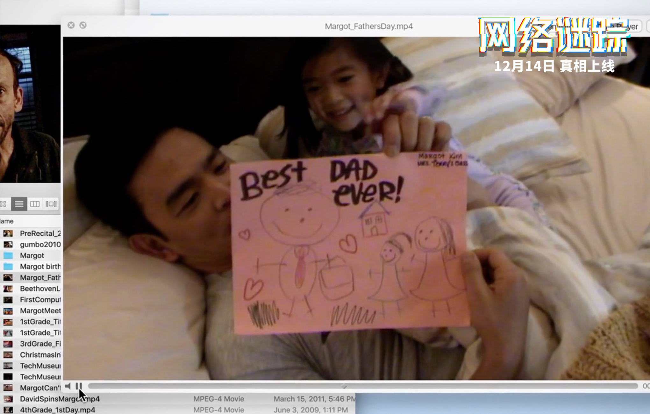Click the ChristmasIn video file icon
This screenshot has height=414, width=650.
8,355
